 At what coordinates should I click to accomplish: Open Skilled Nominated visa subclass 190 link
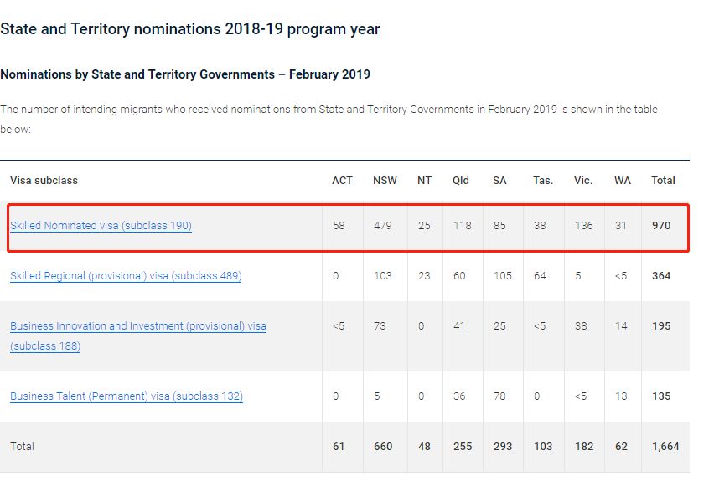pyautogui.click(x=101, y=226)
